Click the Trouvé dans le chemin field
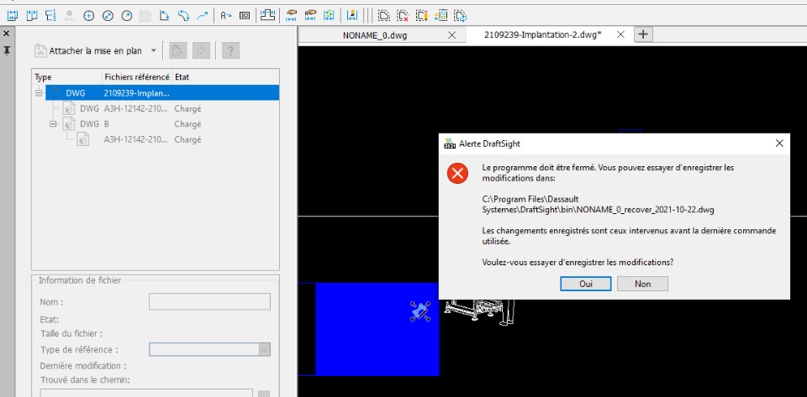 tap(146, 392)
